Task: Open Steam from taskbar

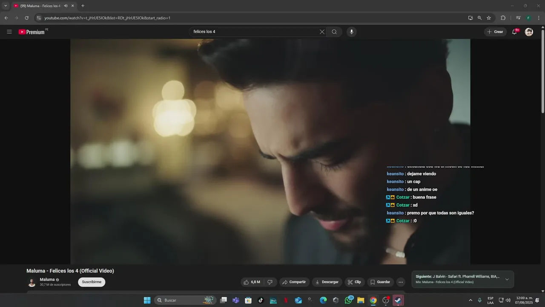Action: (398, 300)
